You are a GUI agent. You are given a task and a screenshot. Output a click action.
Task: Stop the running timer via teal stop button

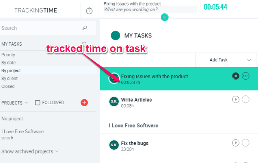[x=165, y=17]
